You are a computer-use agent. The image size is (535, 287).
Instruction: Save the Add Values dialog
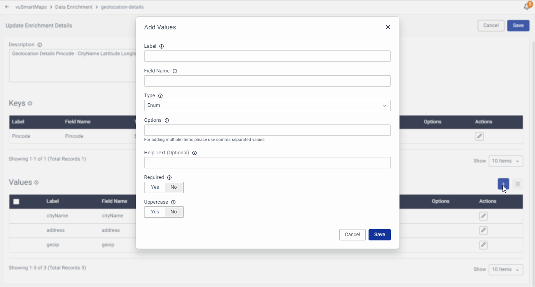pyautogui.click(x=380, y=235)
